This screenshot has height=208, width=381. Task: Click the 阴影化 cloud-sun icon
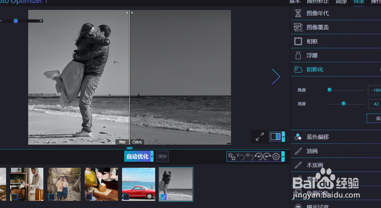298,69
